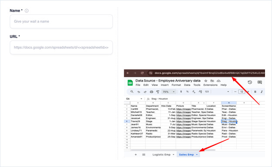272x167 pixels.
Task: Select the cell Edit - Houston
Action: click(x=229, y=115)
